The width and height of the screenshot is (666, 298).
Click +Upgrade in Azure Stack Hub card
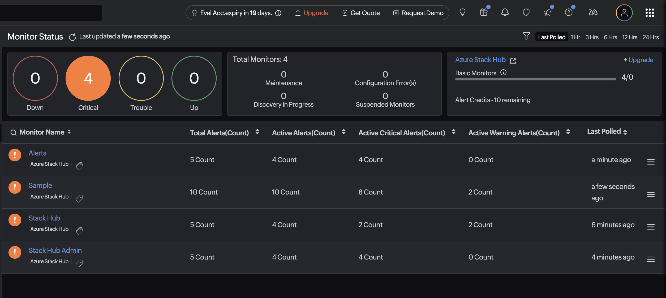pos(638,60)
